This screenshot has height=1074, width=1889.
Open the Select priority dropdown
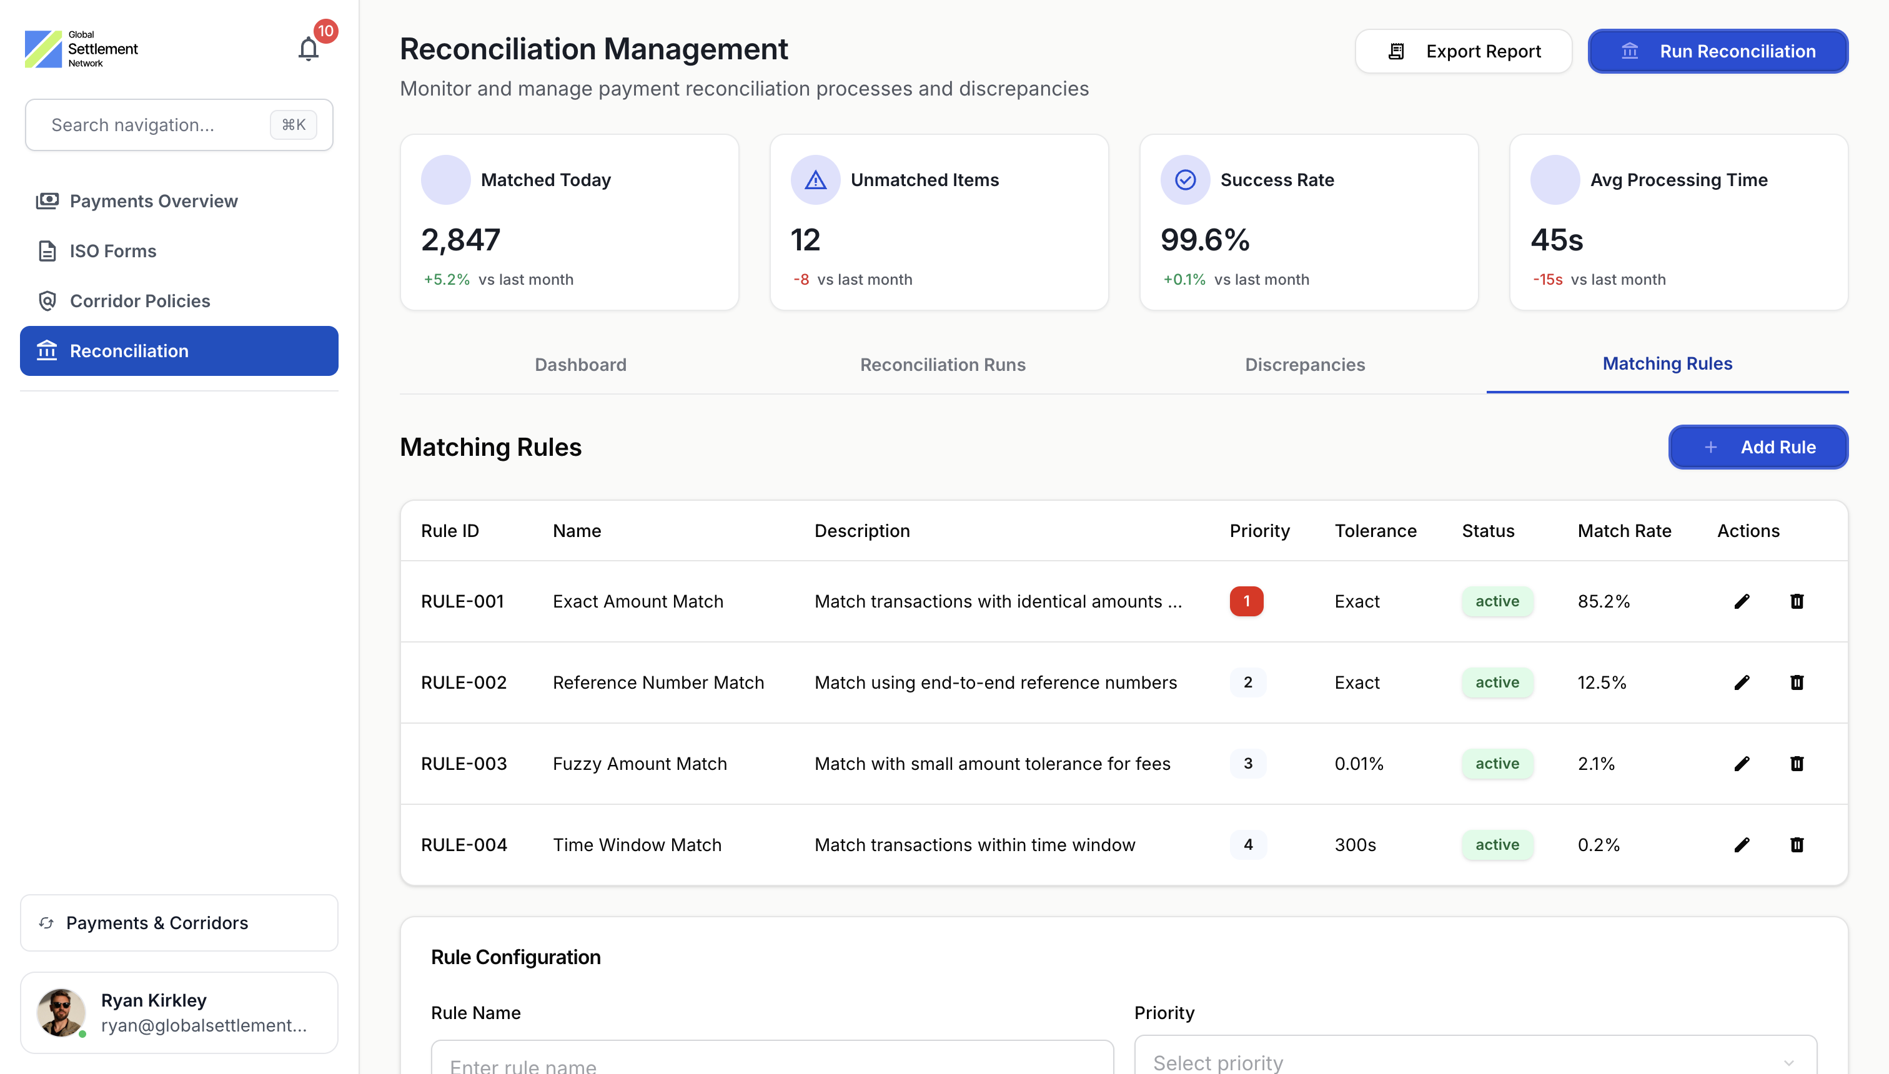1475,1061
